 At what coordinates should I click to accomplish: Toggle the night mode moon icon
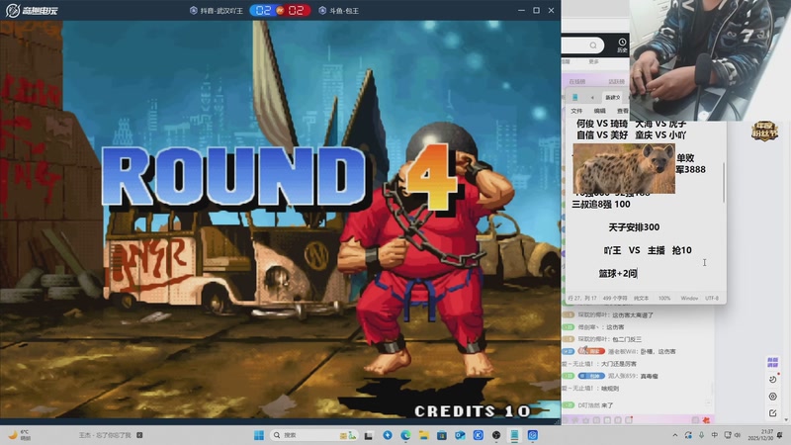click(x=773, y=380)
